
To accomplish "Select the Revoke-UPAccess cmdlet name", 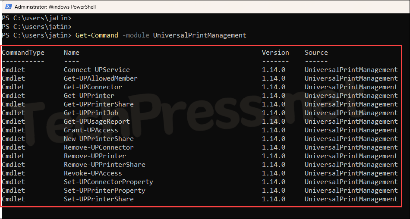I will pyautogui.click(x=93, y=173).
